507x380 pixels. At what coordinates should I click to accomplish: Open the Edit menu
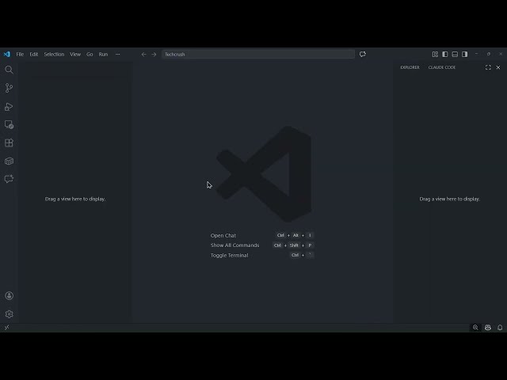coord(34,55)
